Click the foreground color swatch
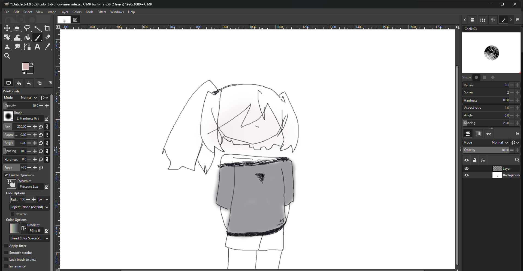This screenshot has height=271, width=523. 26,66
